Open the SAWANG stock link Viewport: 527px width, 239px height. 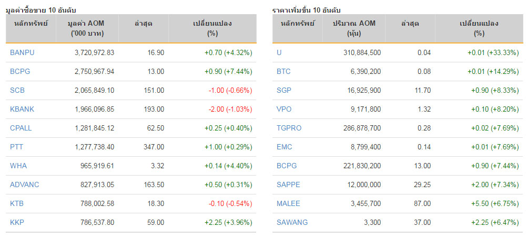coord(292,222)
